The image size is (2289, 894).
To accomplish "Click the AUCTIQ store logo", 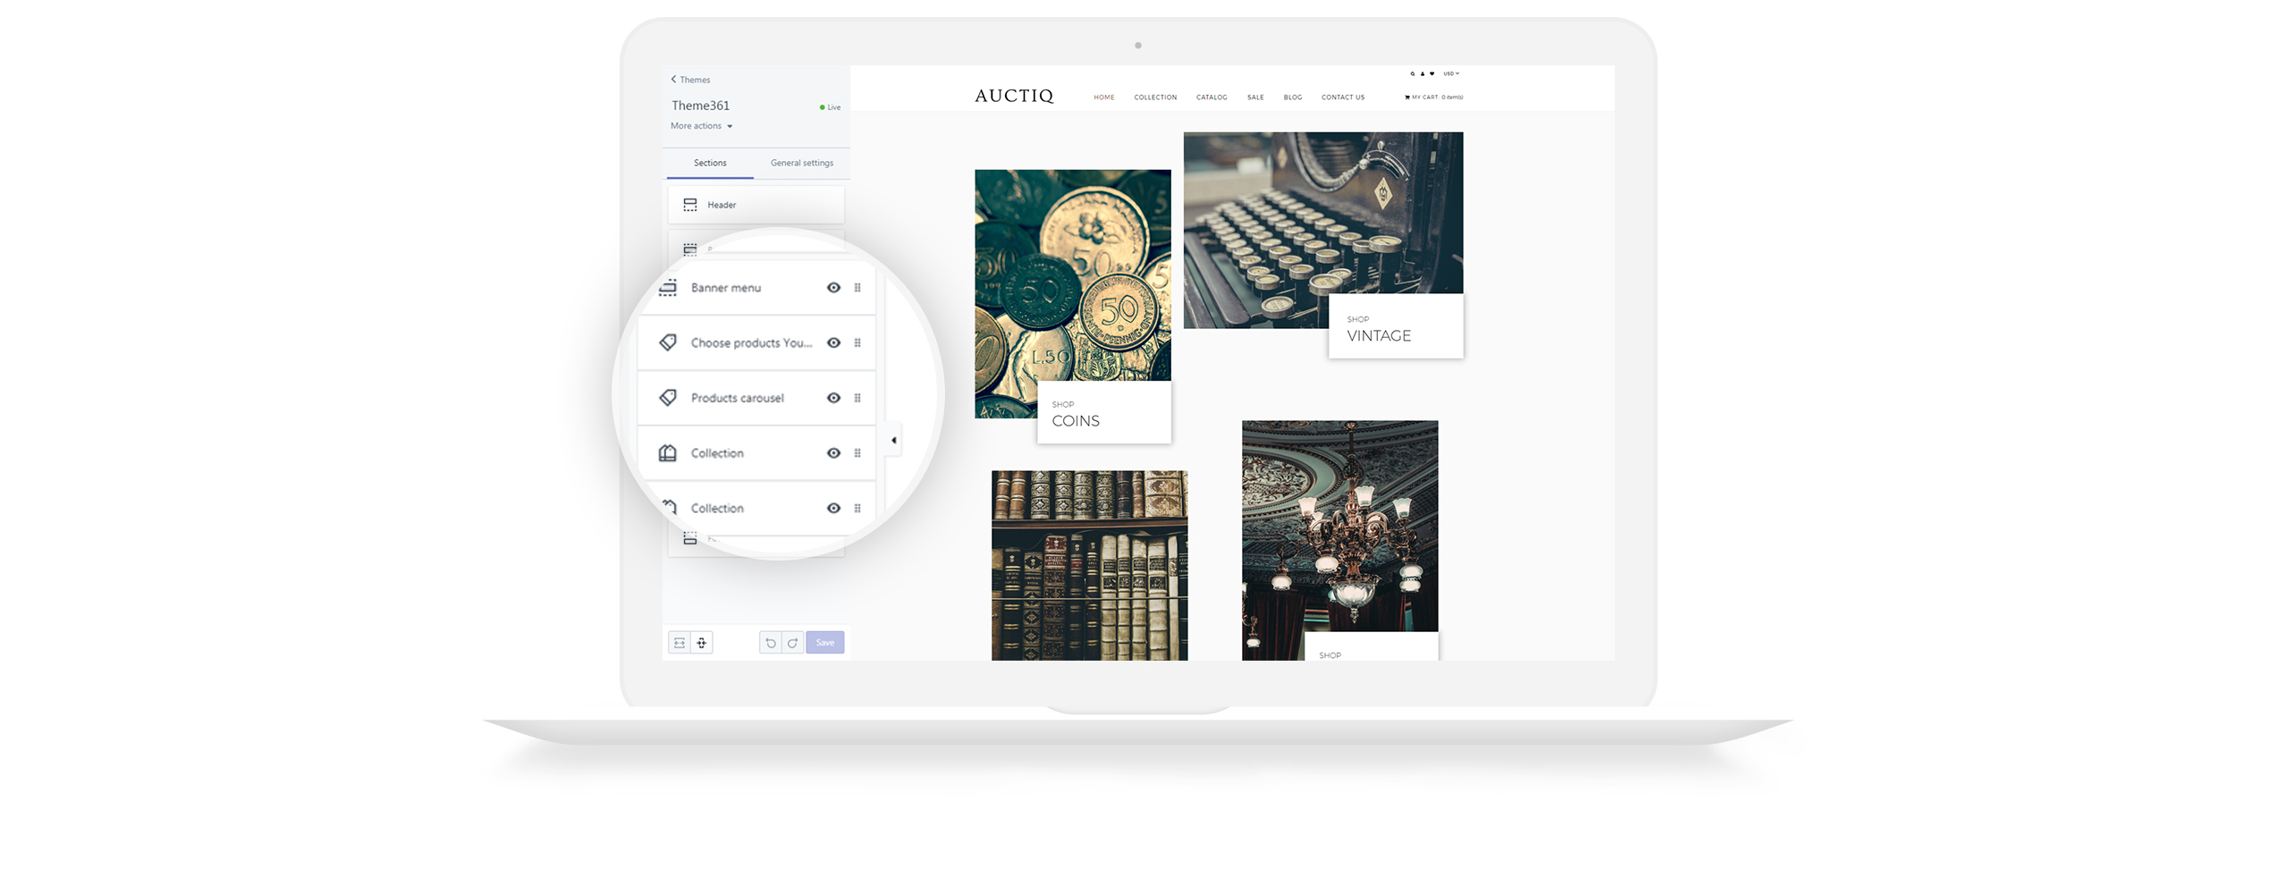I will tap(1014, 96).
